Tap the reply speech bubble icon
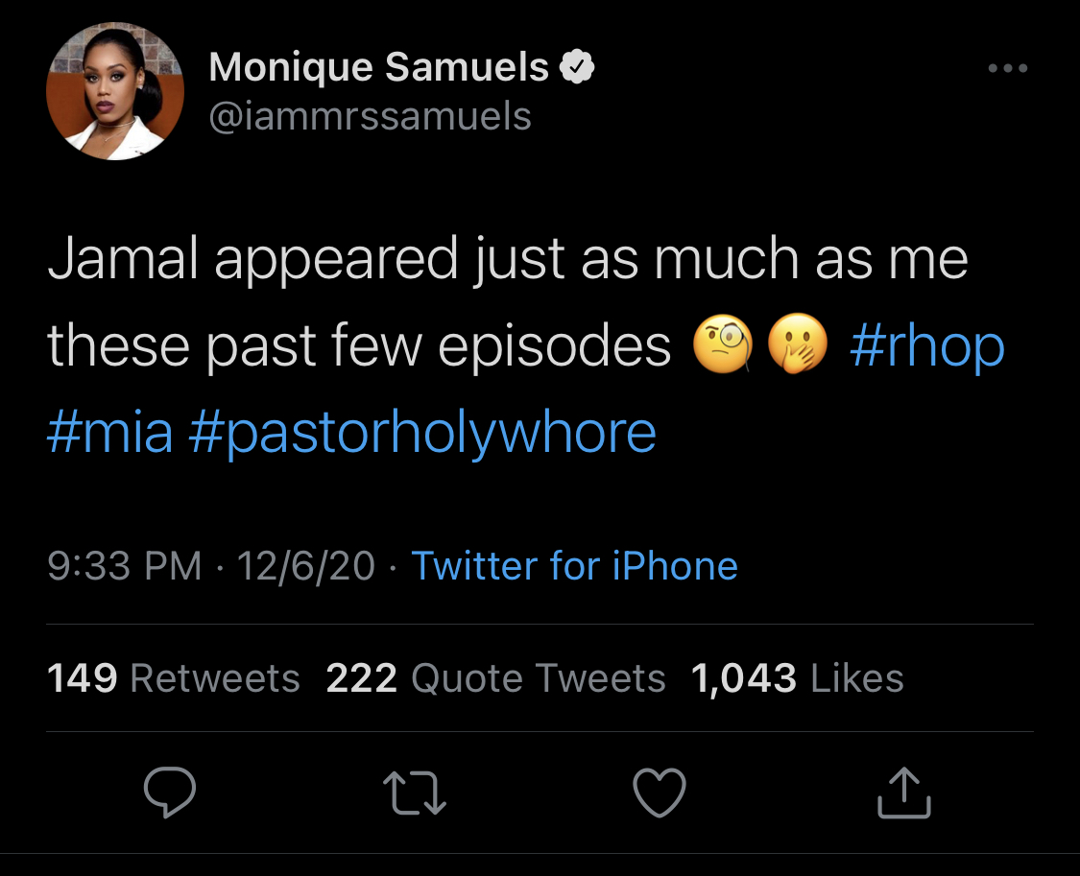This screenshot has height=876, width=1080. tap(169, 792)
